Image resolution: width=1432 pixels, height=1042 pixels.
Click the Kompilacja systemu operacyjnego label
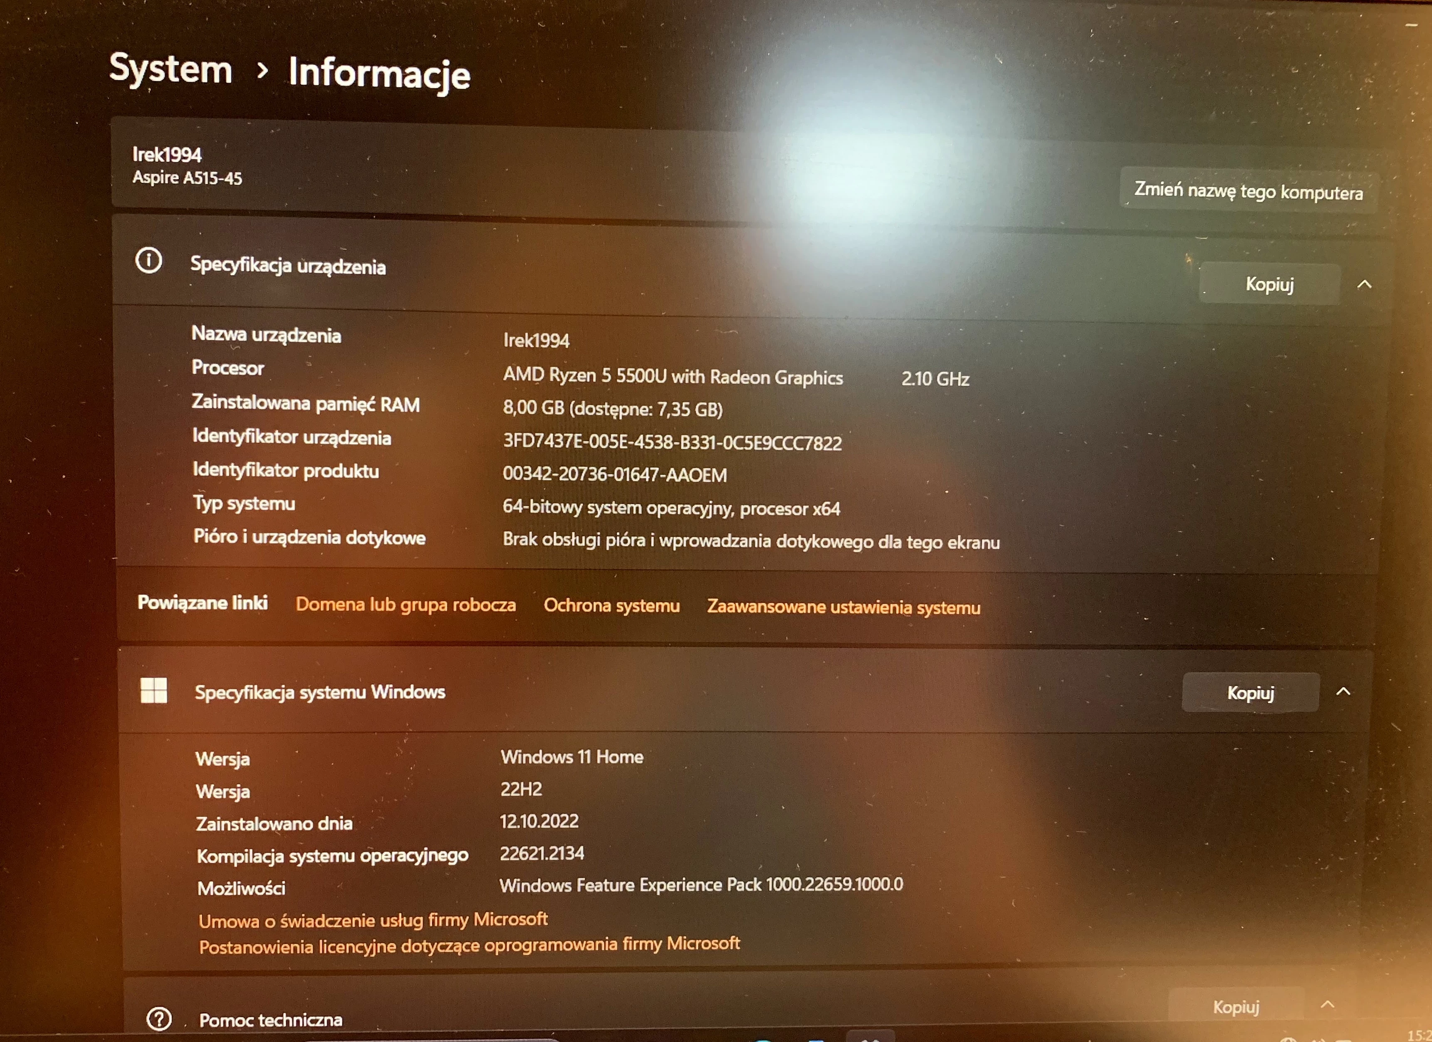click(332, 856)
